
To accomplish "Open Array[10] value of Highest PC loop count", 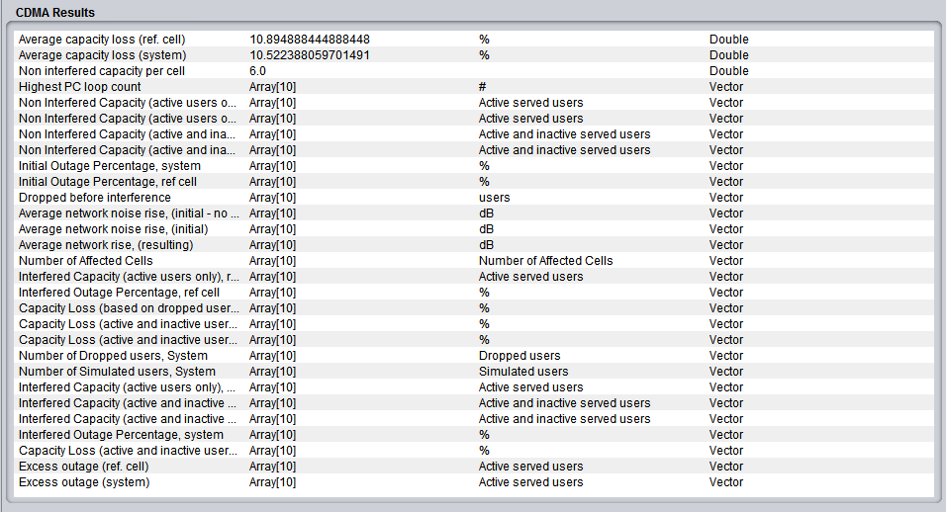I will 273,87.
